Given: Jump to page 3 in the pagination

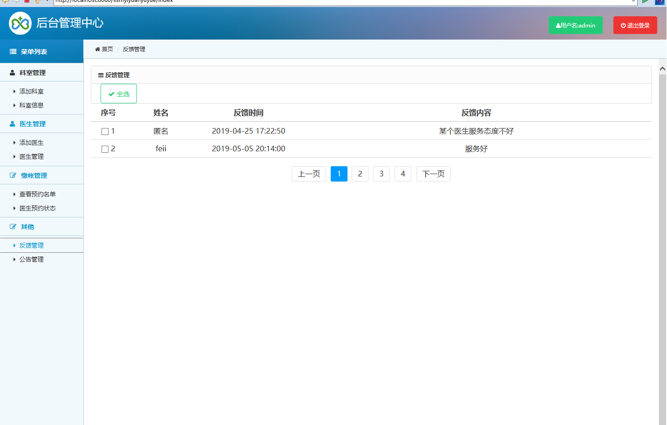Looking at the screenshot, I should [x=381, y=174].
